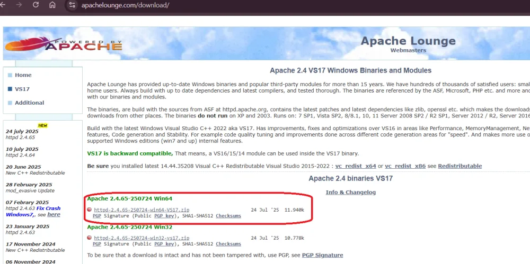The image size is (530, 264).
Task: Click red bullet icon beside Win64 zip
Action: pyautogui.click(x=90, y=210)
